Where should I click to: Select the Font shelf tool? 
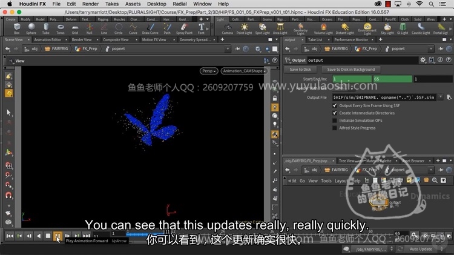[x=201, y=28]
